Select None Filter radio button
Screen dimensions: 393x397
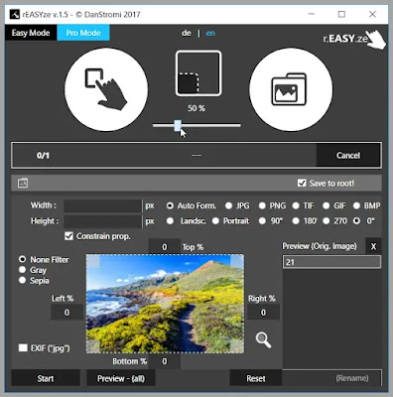click(22, 259)
